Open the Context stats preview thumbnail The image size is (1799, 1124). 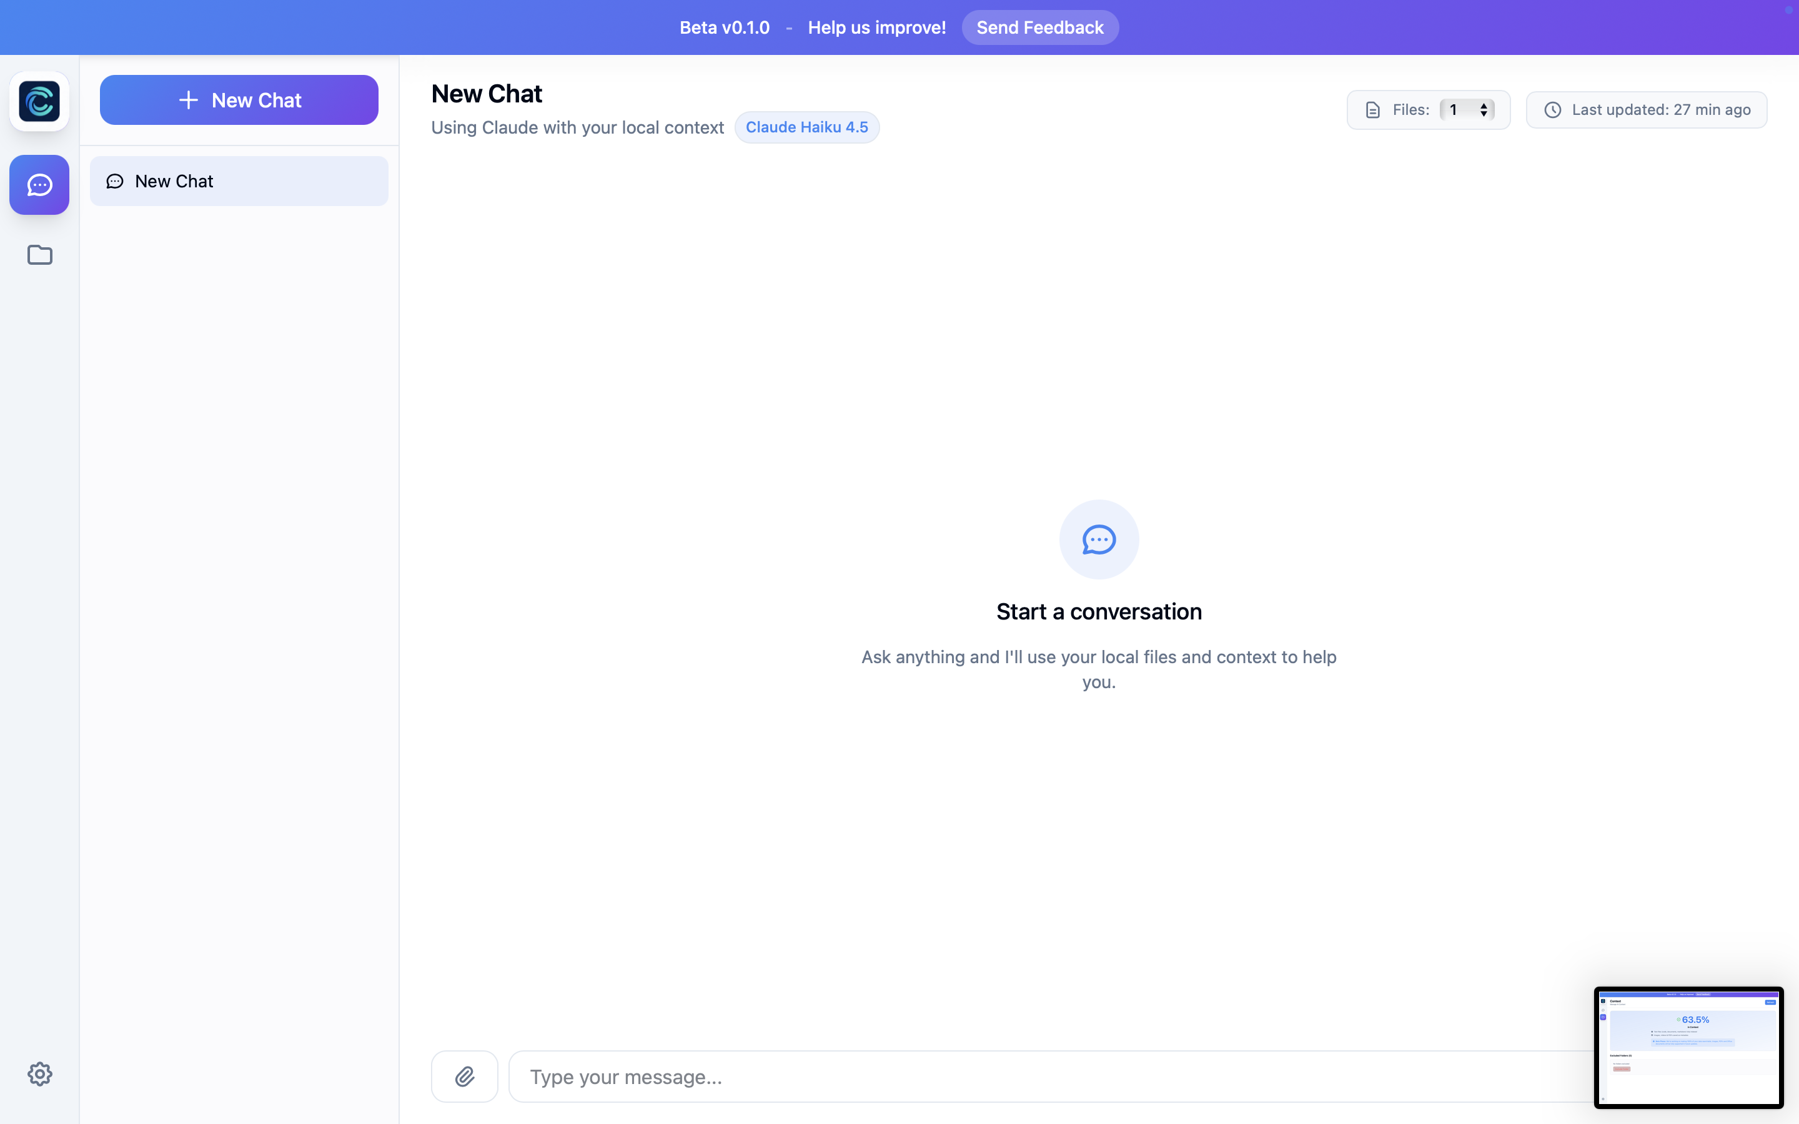[x=1687, y=1047]
